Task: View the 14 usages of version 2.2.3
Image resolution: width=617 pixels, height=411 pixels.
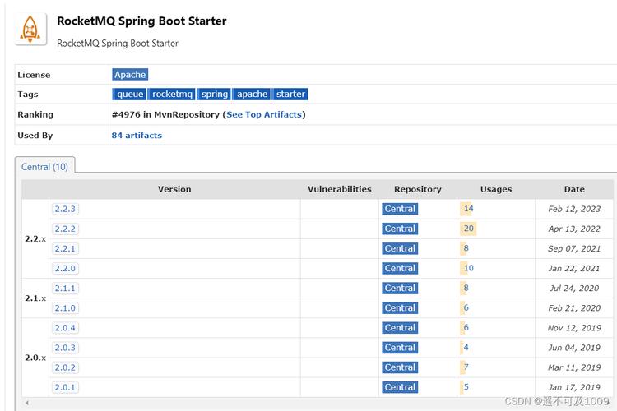Action: tap(468, 209)
